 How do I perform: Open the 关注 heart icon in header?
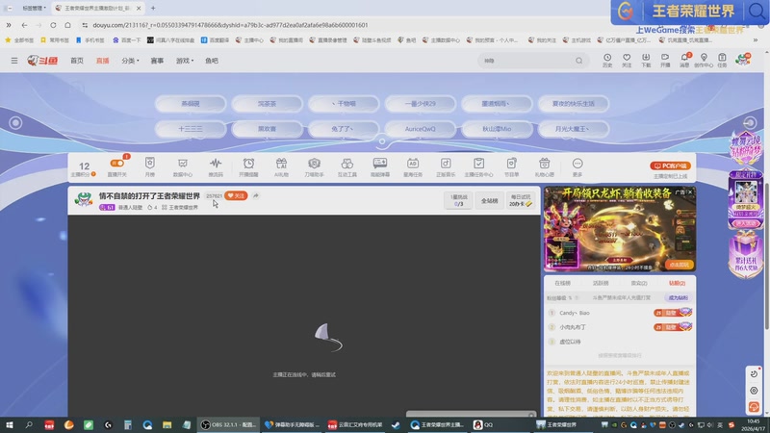coord(627,61)
